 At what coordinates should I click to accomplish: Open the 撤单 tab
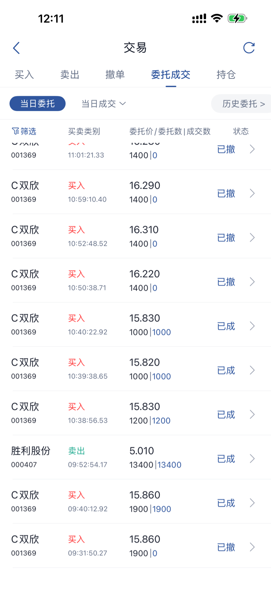tap(115, 75)
